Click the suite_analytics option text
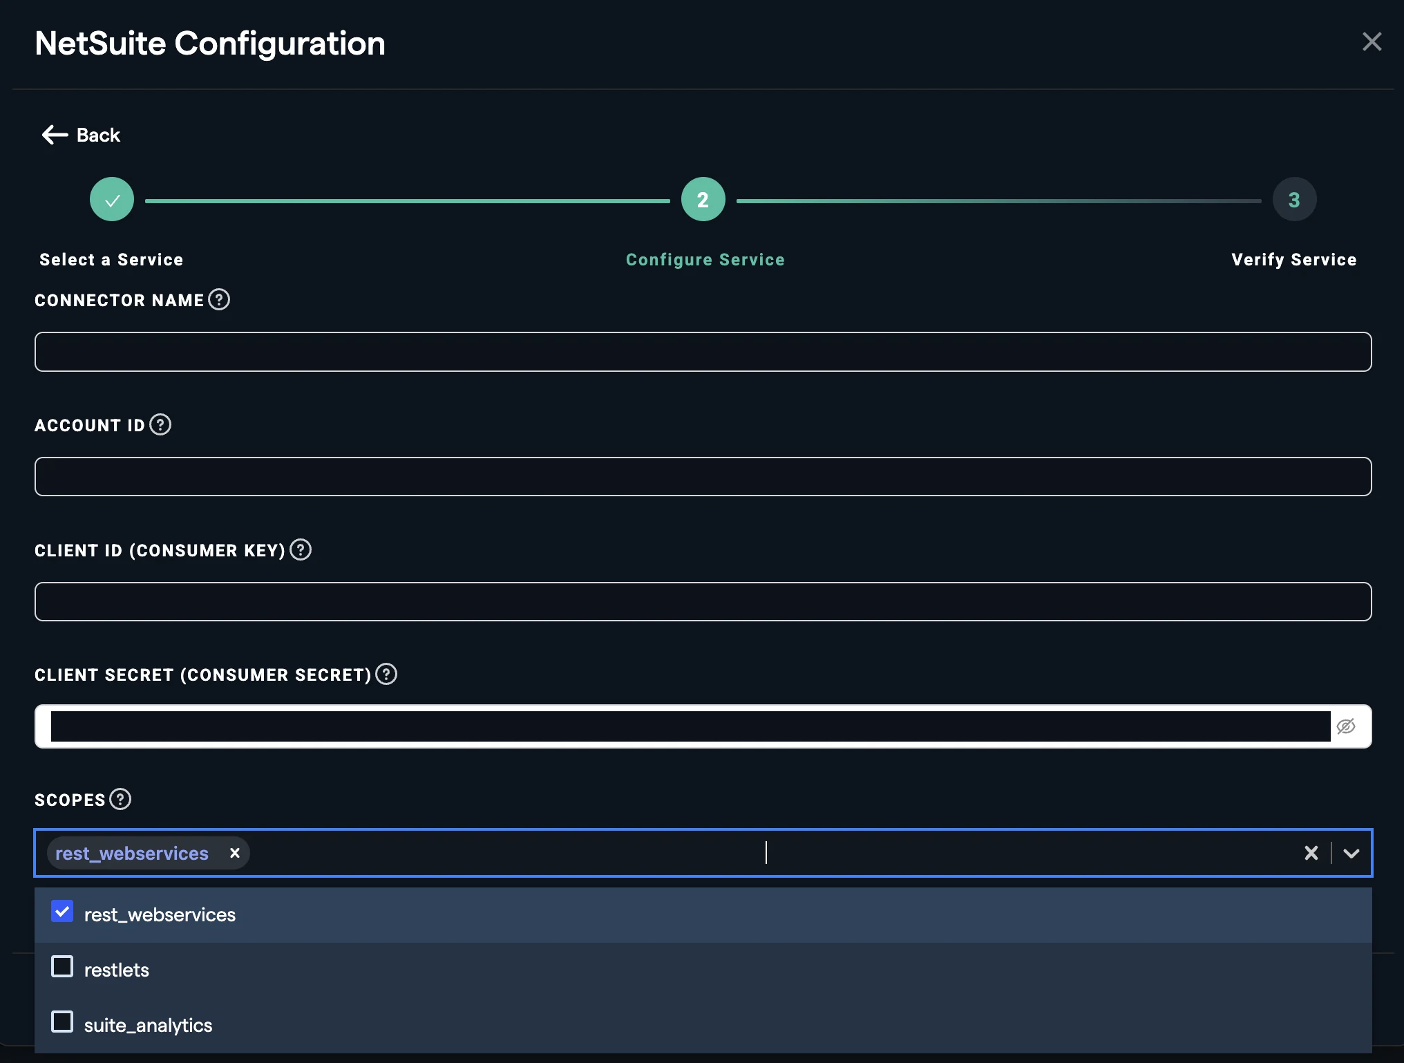Screen dimensions: 1404x1063 tap(149, 1026)
